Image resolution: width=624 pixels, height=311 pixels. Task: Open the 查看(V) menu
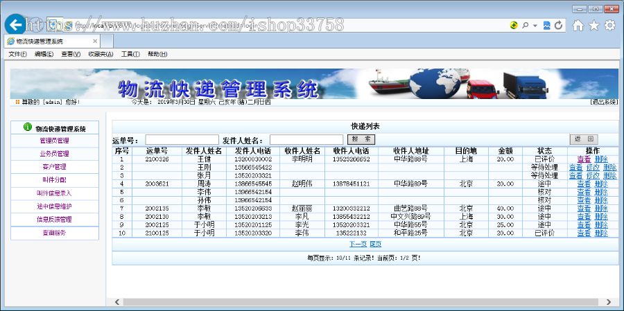tap(71, 54)
